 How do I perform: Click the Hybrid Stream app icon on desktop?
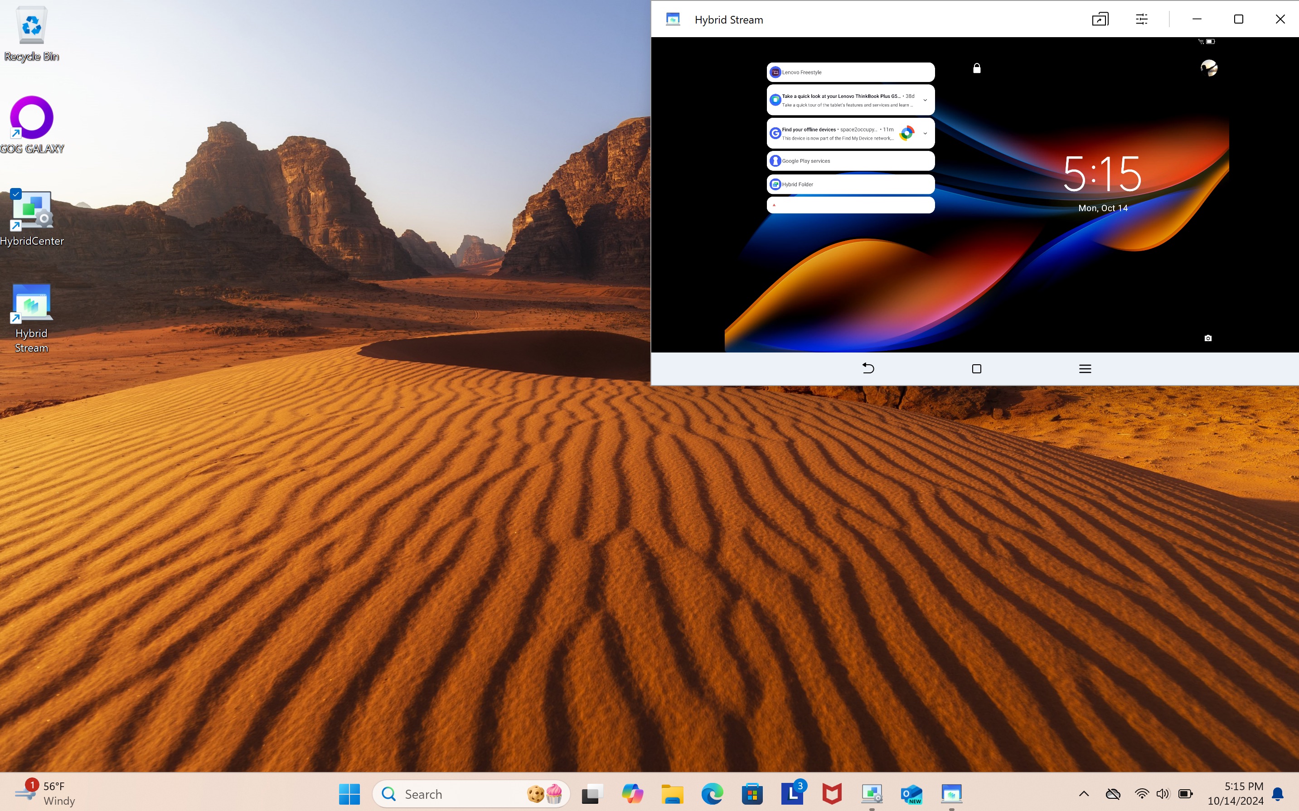(32, 303)
